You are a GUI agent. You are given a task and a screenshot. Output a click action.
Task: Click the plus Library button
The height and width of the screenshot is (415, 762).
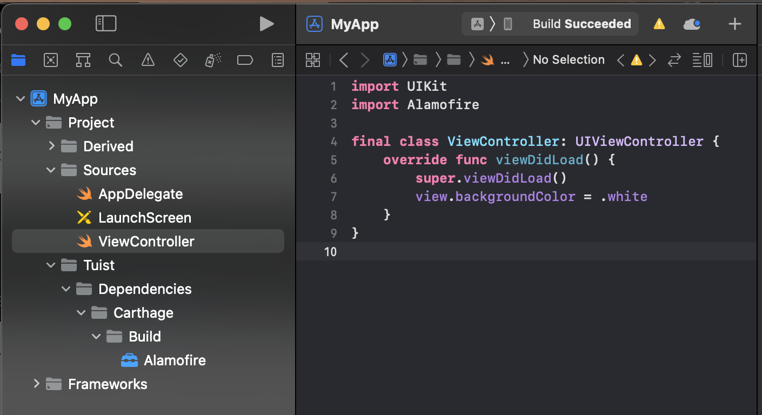tap(735, 24)
